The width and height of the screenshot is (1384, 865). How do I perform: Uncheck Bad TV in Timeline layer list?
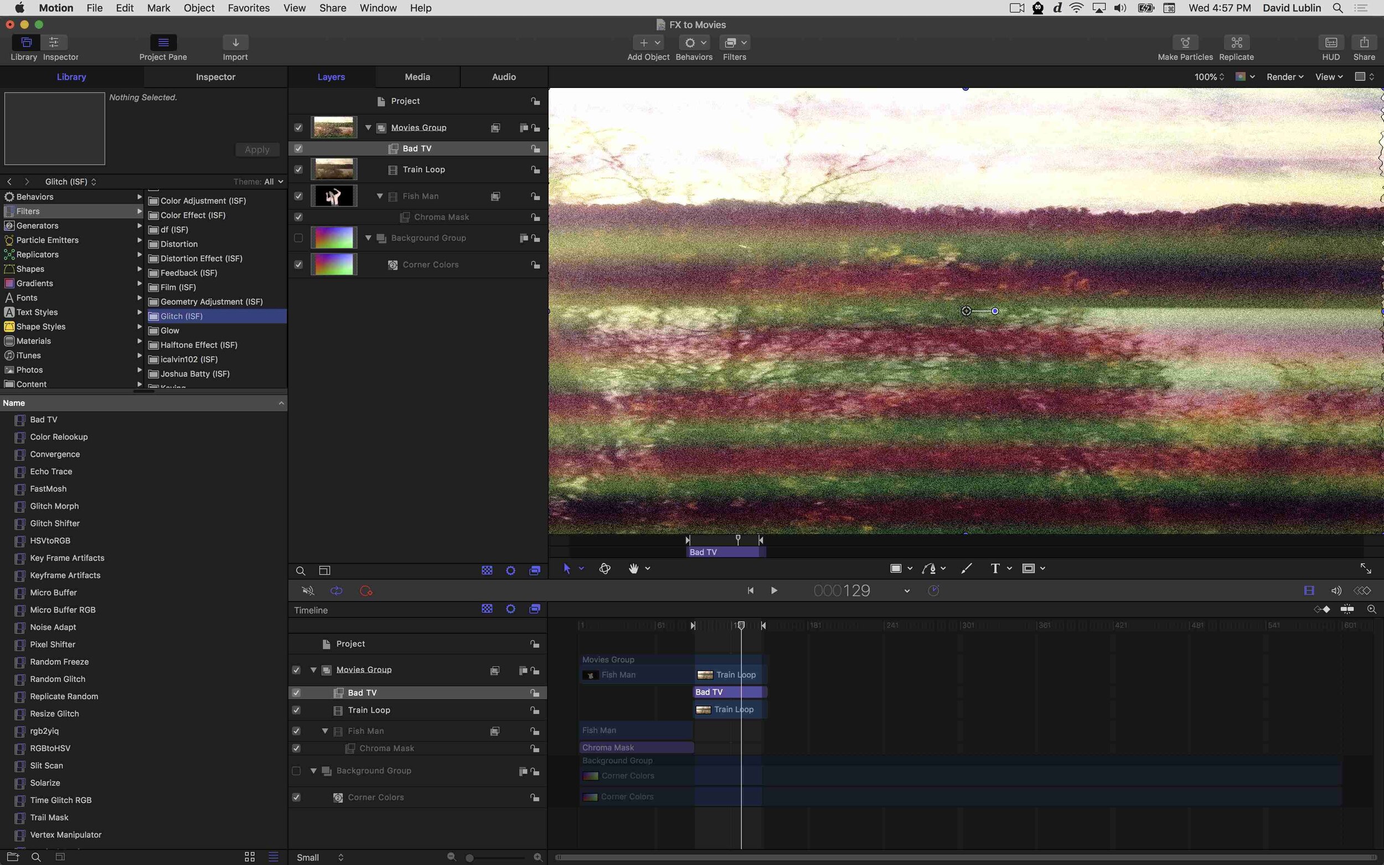click(x=296, y=693)
